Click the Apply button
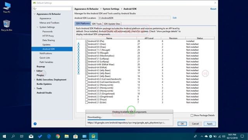The image size is (248, 140). point(210,124)
